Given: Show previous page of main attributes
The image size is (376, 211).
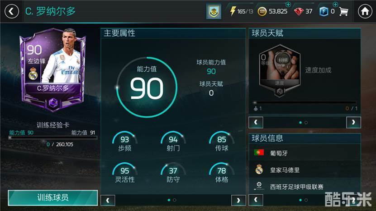Looking at the screenshot, I should 108,200.
